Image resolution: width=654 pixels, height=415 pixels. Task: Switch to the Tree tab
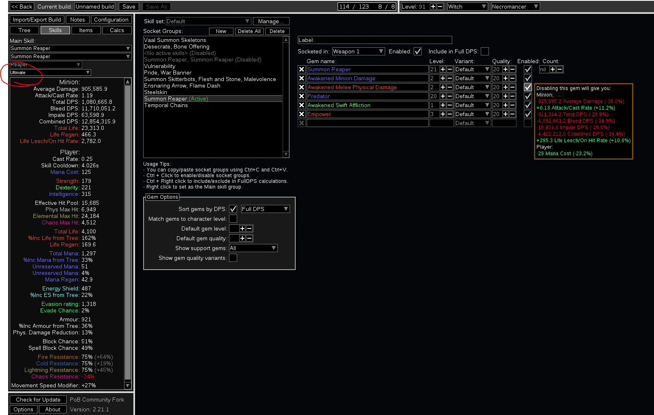pos(24,30)
